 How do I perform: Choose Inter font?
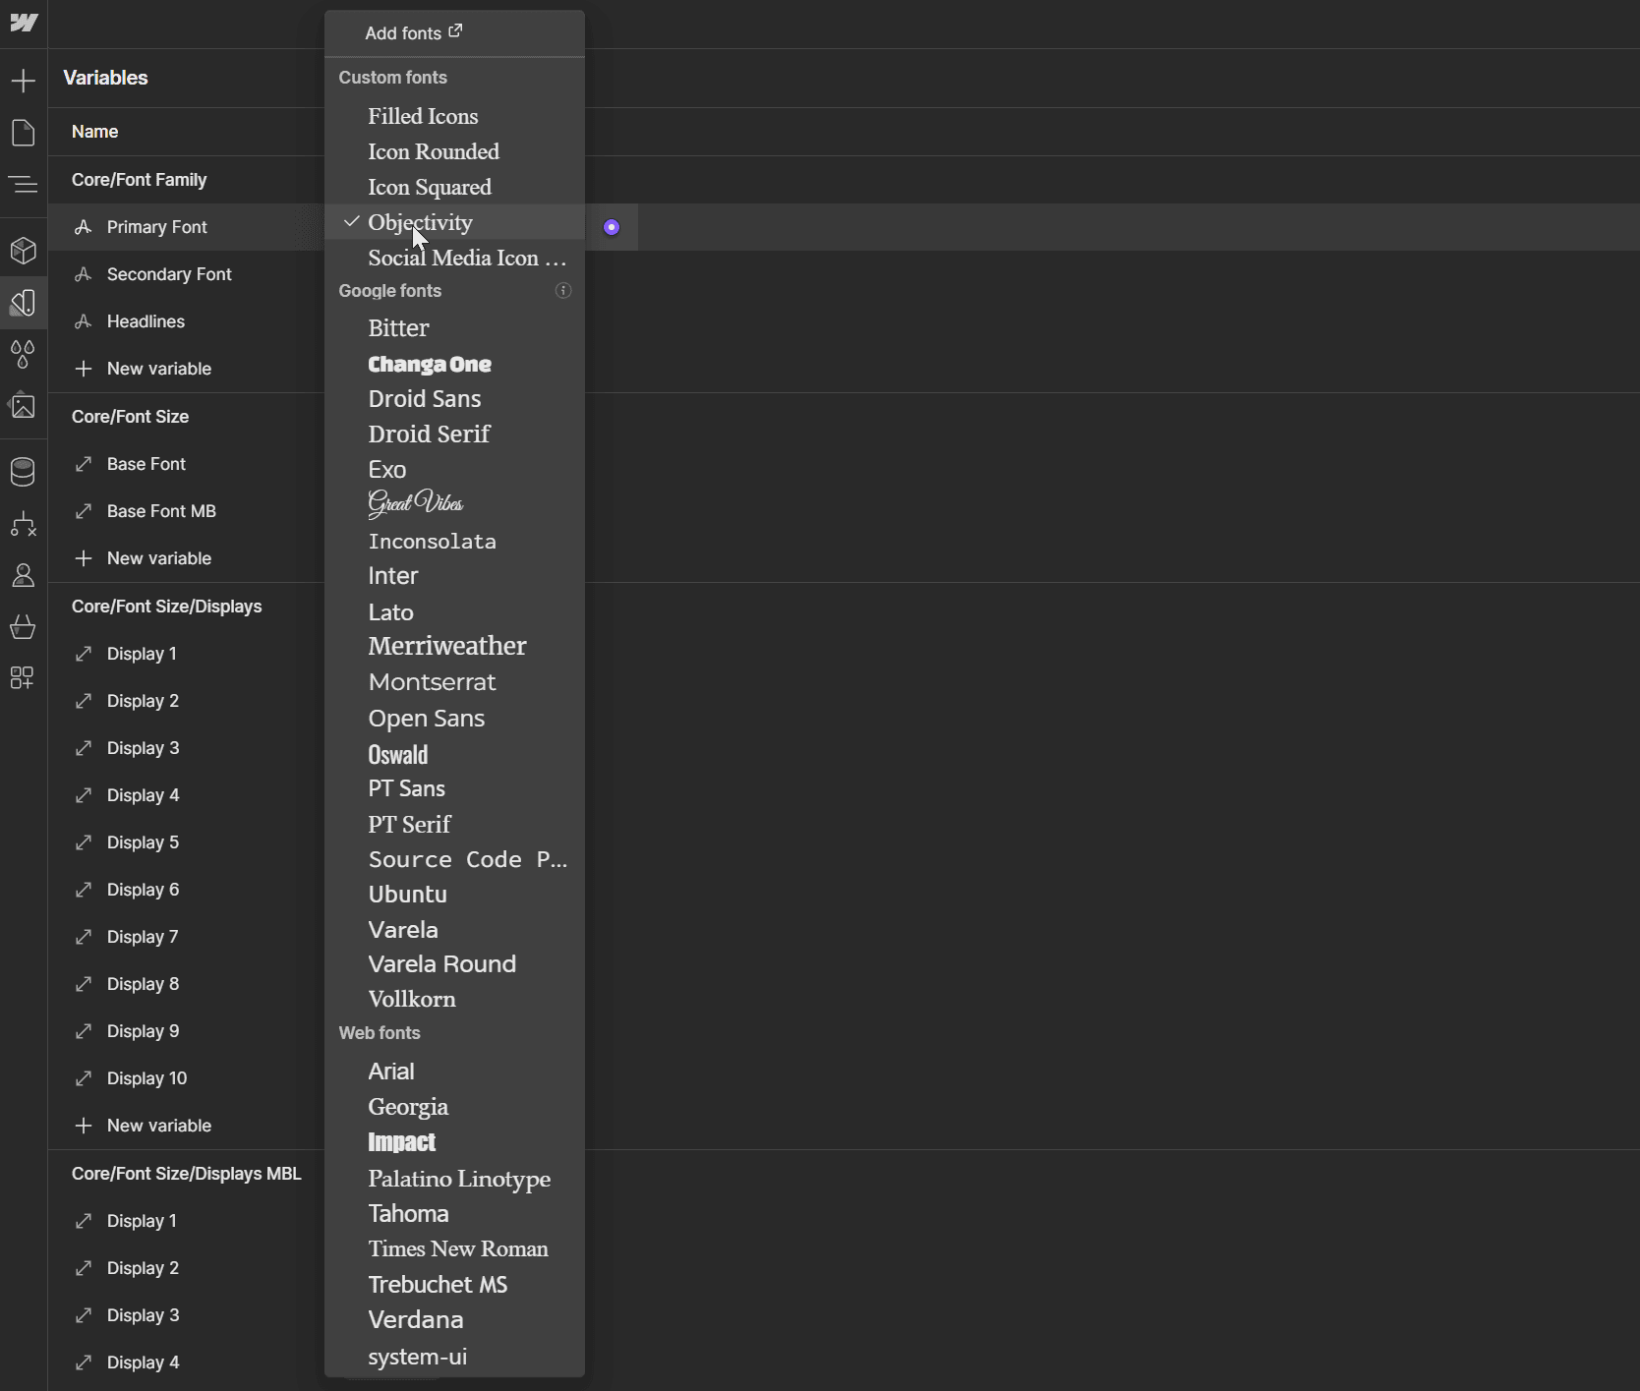click(454, 576)
